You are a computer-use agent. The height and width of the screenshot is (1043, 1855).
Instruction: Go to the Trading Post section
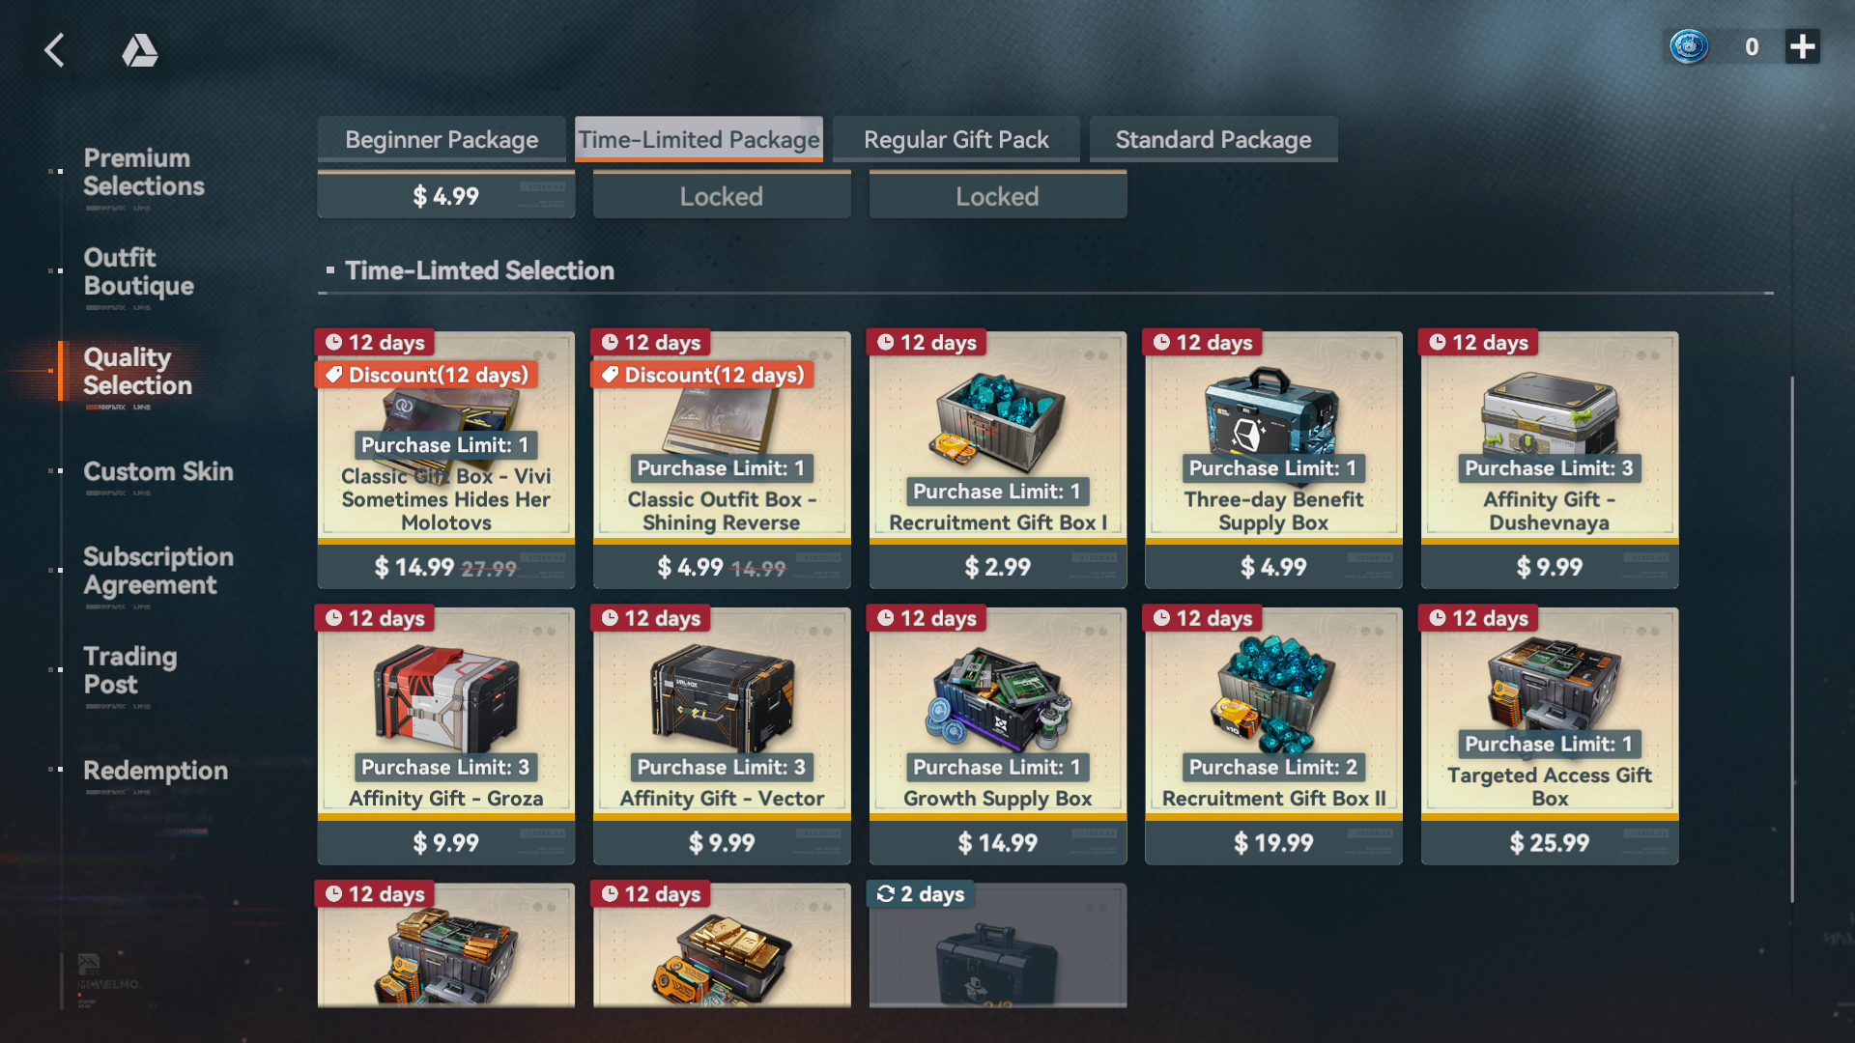point(130,670)
